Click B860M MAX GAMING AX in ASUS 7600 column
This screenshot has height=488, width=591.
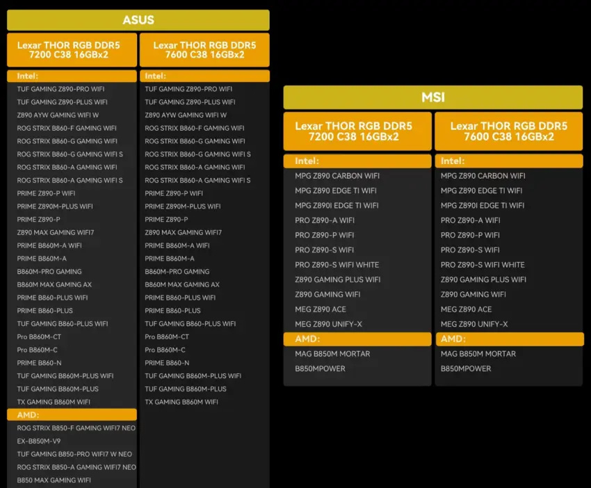pyautogui.click(x=182, y=284)
